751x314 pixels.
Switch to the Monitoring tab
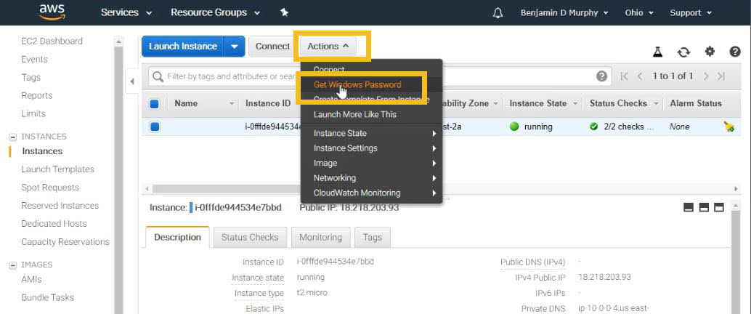point(320,237)
